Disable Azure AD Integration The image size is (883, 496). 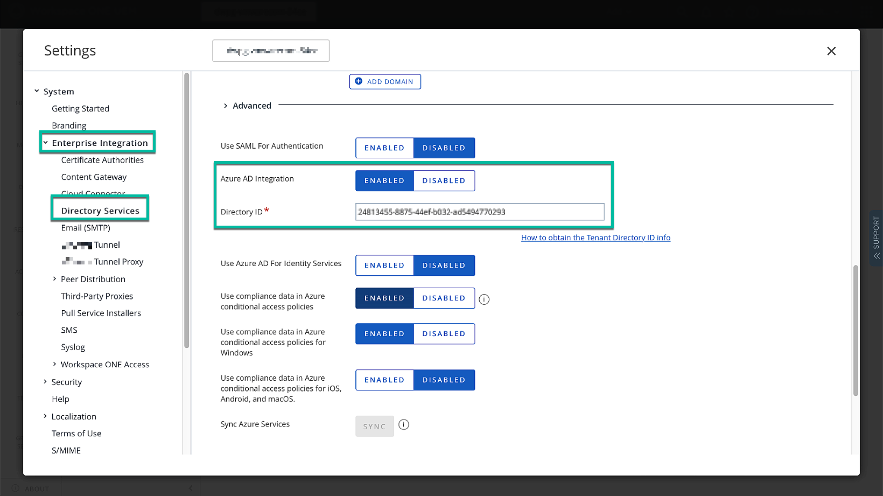[444, 181]
